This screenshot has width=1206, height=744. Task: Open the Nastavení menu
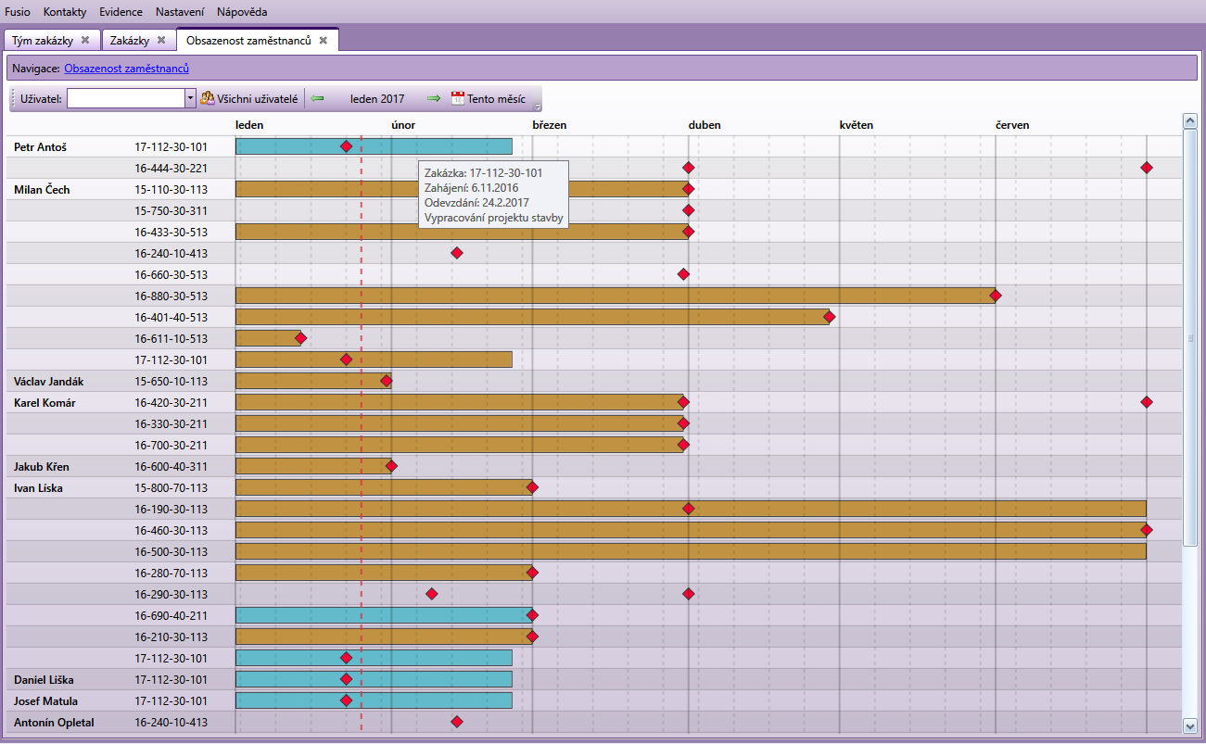click(180, 11)
